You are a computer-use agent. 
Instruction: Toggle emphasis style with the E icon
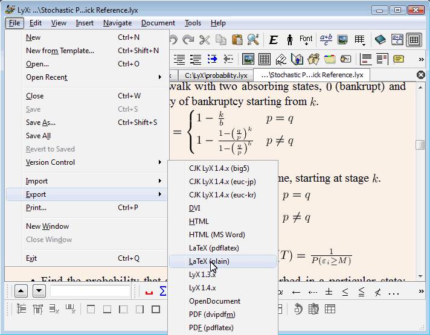pyautogui.click(x=273, y=40)
